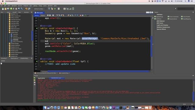Open the default config combo box
Viewport: 195px width, 110px height.
(x=40, y=9)
